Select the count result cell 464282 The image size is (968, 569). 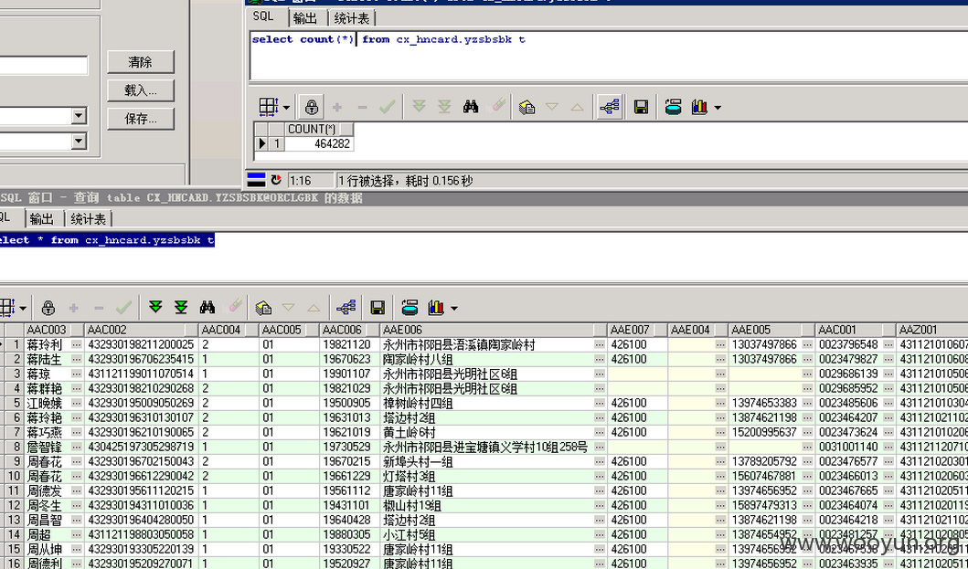click(320, 143)
